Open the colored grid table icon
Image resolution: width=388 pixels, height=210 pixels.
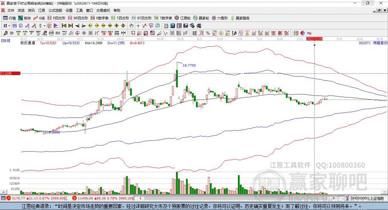(x=296, y=33)
